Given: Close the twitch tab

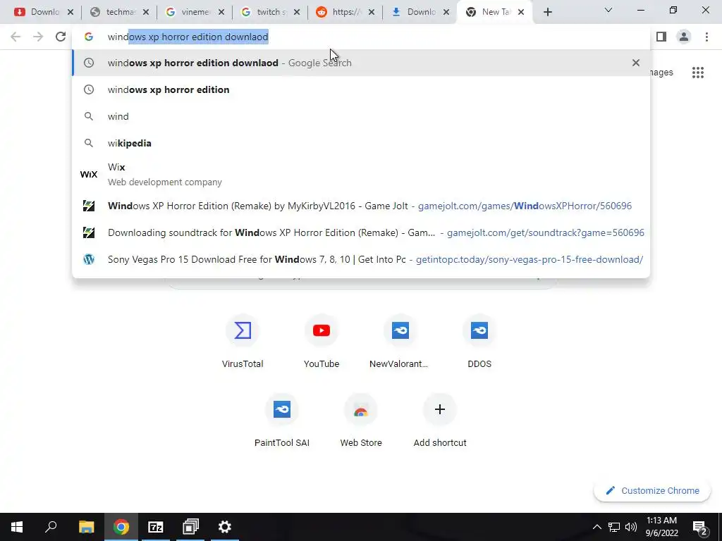Looking at the screenshot, I should 297,13.
